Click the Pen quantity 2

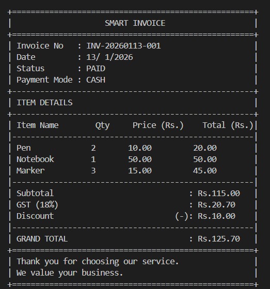(93, 148)
